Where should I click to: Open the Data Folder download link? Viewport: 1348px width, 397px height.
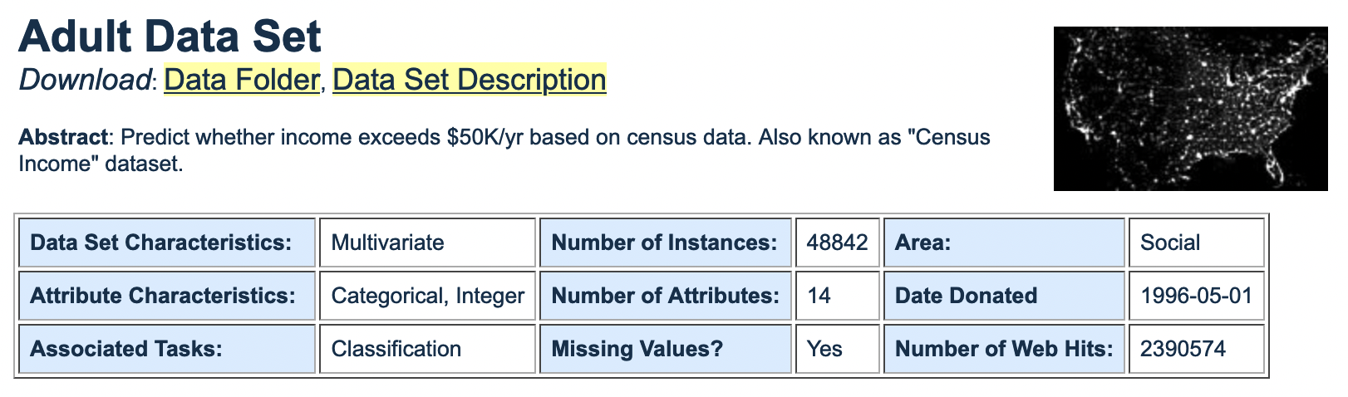coord(241,80)
